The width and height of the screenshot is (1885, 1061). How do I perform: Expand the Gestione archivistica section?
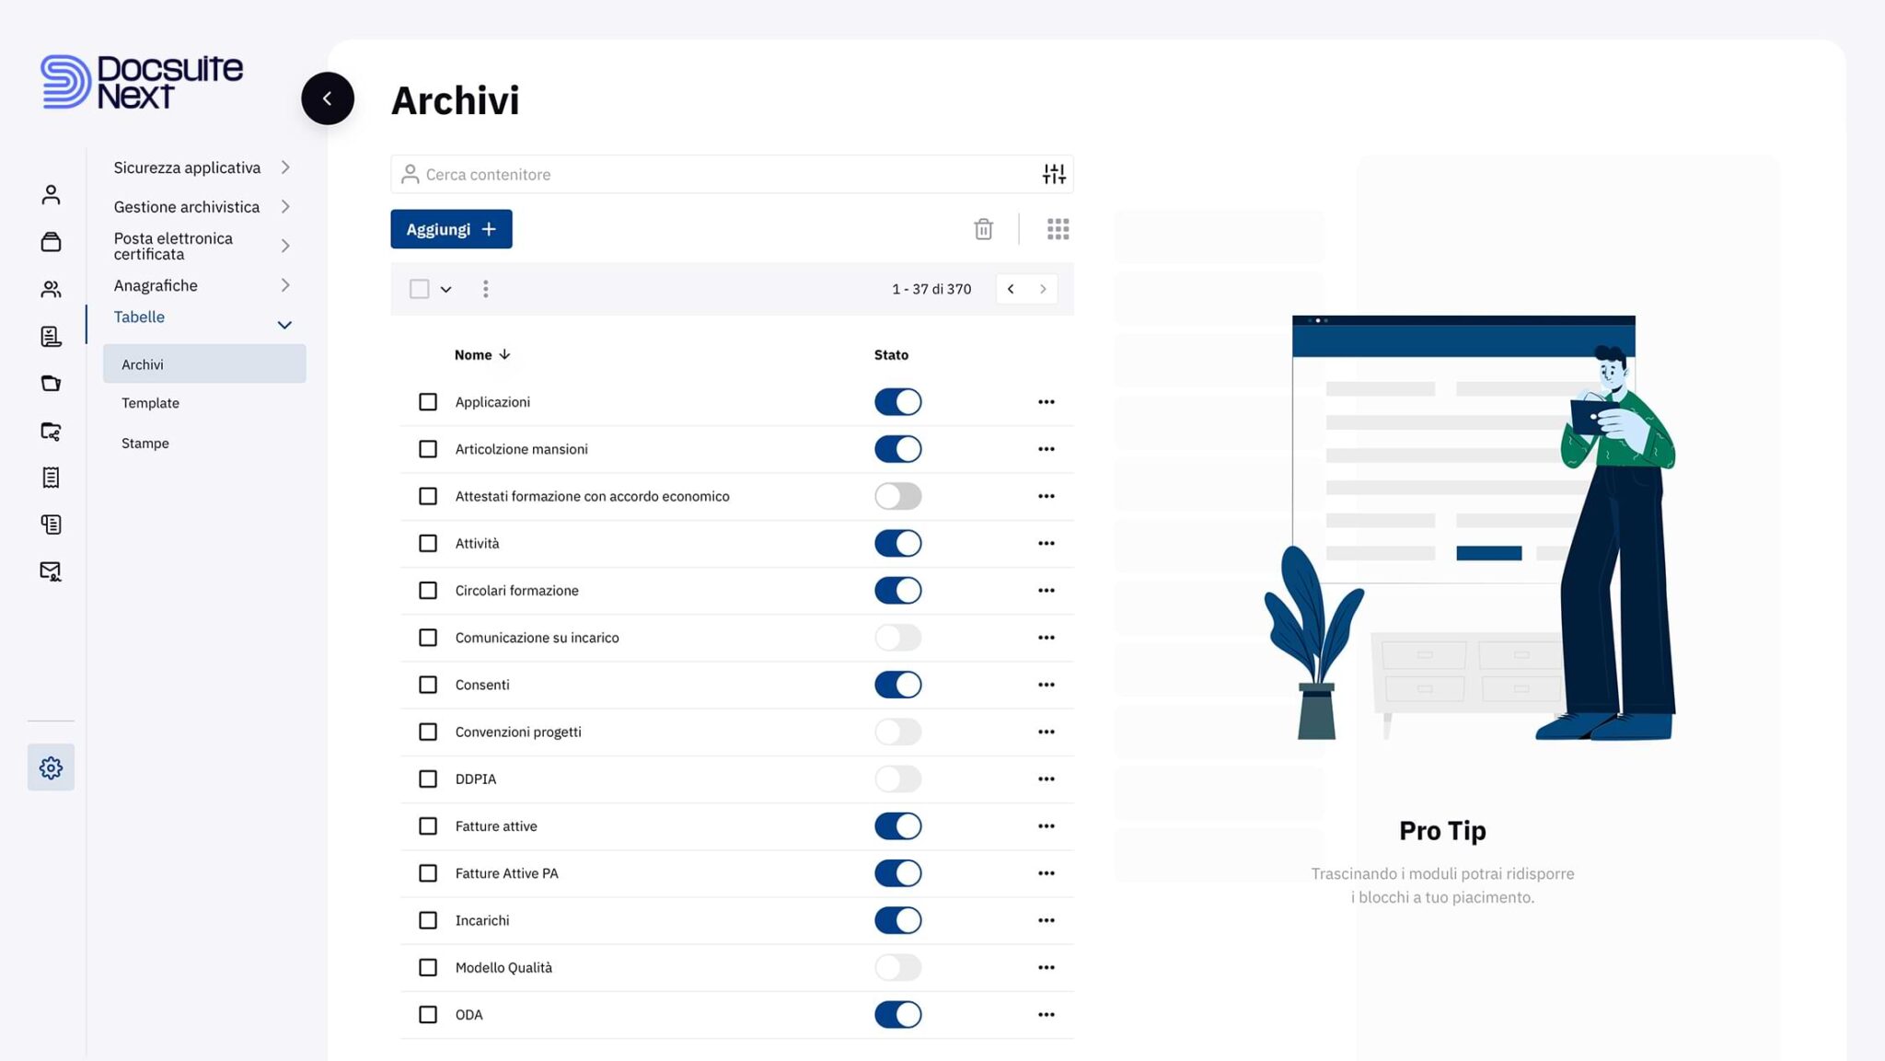(x=285, y=206)
